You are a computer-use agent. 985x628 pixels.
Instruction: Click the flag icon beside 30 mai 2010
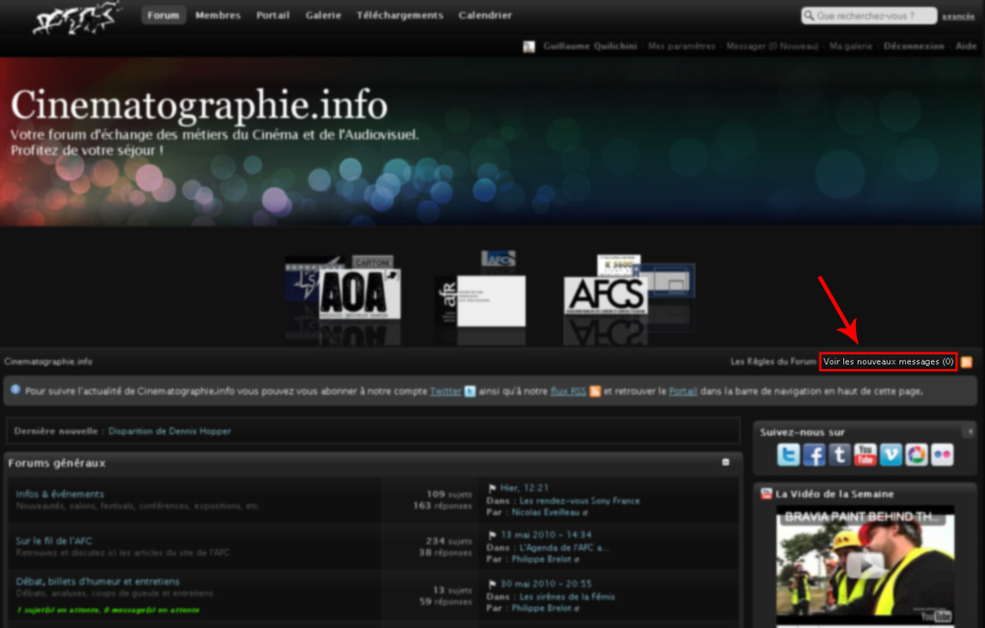(492, 584)
